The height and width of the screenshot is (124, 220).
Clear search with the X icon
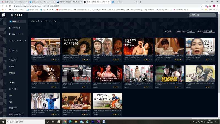pos(191,15)
